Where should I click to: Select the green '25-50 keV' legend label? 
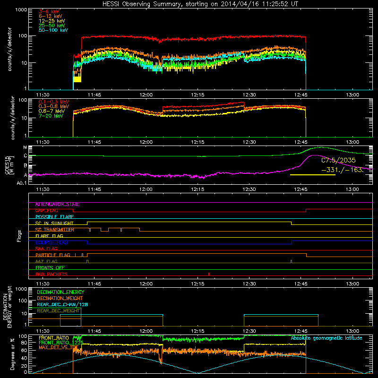click(x=52, y=26)
